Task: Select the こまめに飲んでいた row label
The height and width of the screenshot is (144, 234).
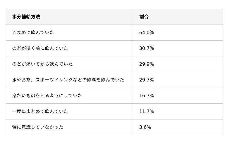Action: [33, 32]
